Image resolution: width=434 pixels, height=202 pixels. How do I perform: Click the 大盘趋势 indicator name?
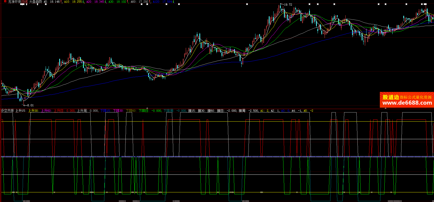35,2
